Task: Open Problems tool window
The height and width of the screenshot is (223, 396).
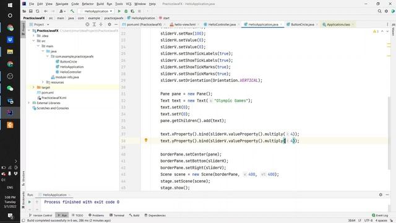Action: click(x=97, y=216)
